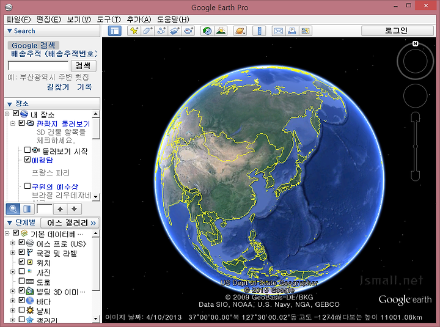Email the current view icon
Screen dimensions: 440x327
click(279, 31)
